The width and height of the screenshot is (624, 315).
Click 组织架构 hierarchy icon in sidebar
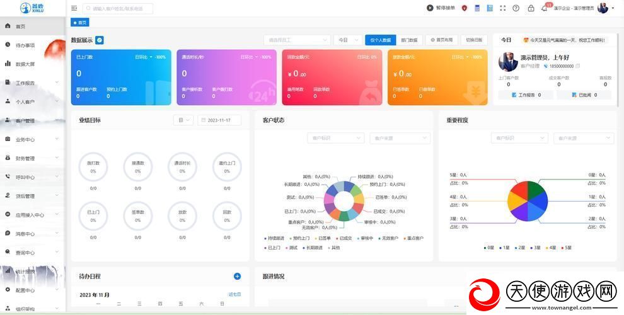tap(8, 308)
